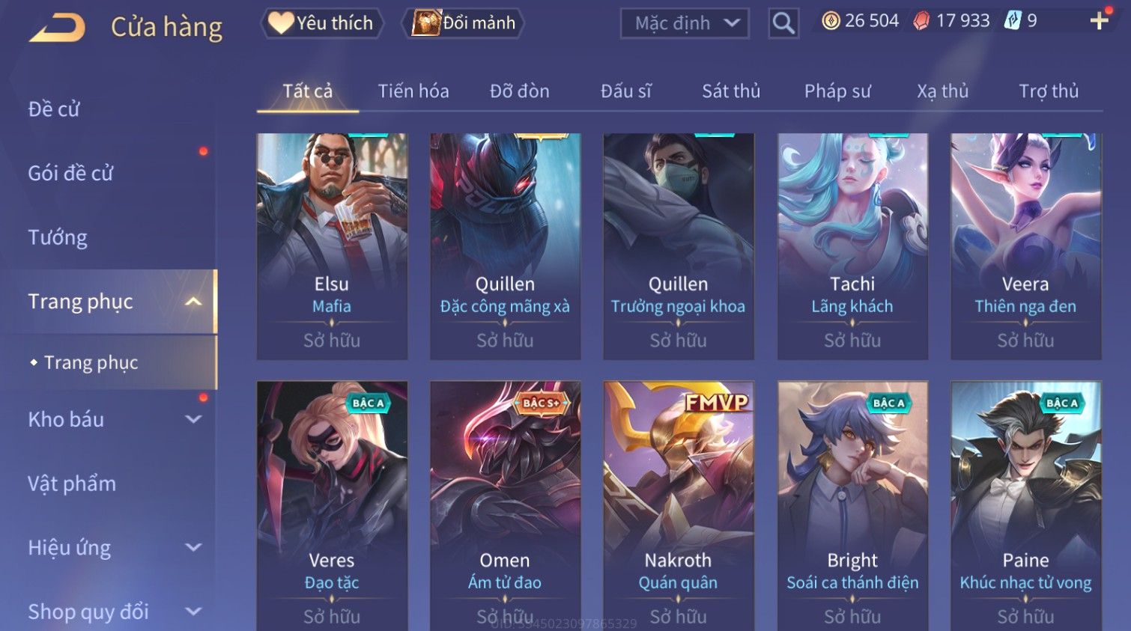Tap the plus icon to add currency
This screenshot has height=631, width=1131.
pyautogui.click(x=1099, y=21)
